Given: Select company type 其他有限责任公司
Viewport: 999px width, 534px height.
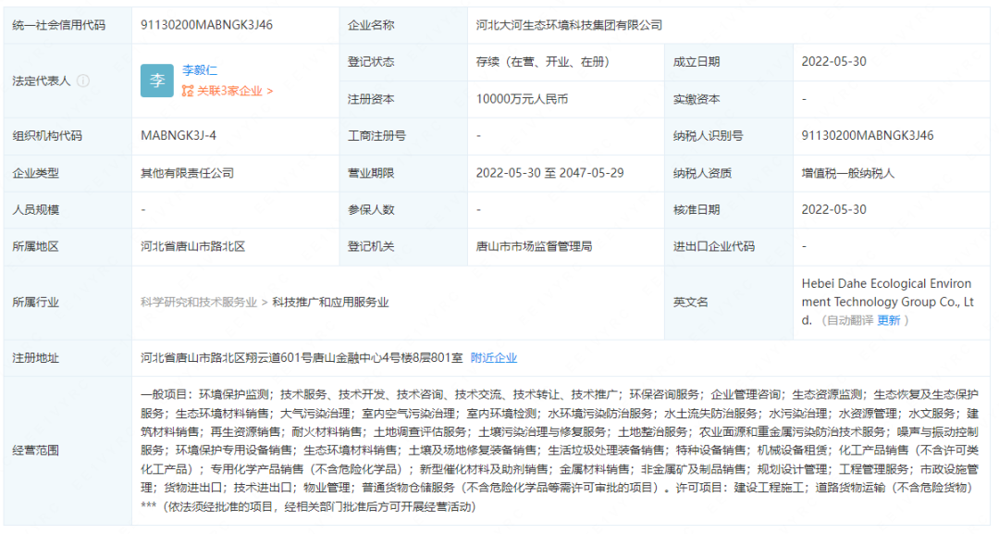Looking at the screenshot, I should pos(187,173).
